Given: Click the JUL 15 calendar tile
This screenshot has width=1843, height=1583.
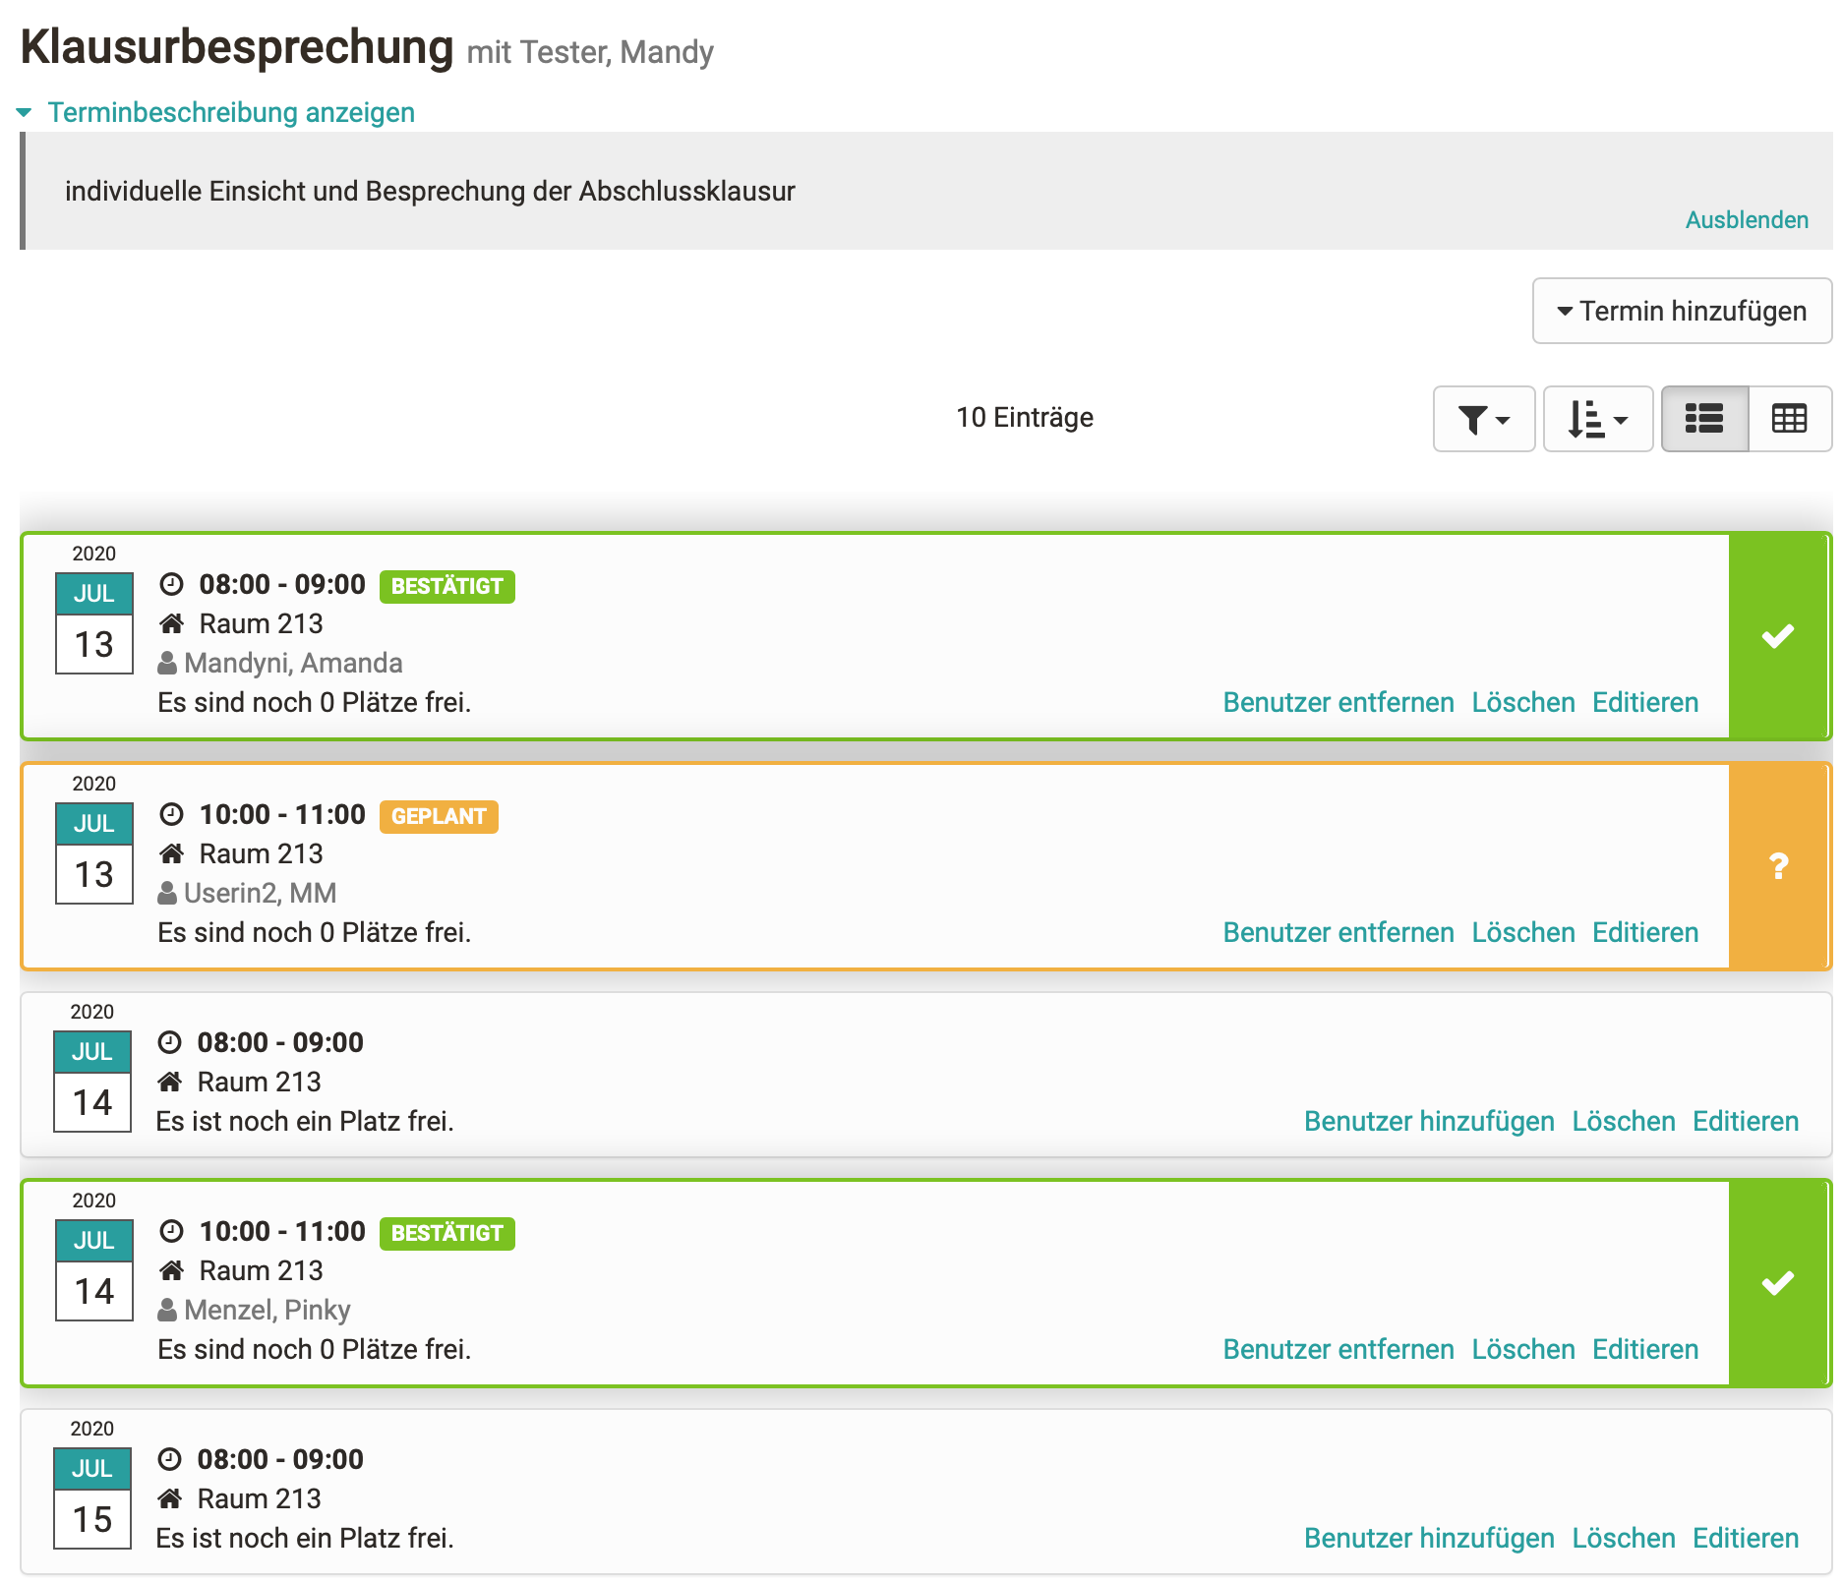Looking at the screenshot, I should pyautogui.click(x=92, y=1498).
